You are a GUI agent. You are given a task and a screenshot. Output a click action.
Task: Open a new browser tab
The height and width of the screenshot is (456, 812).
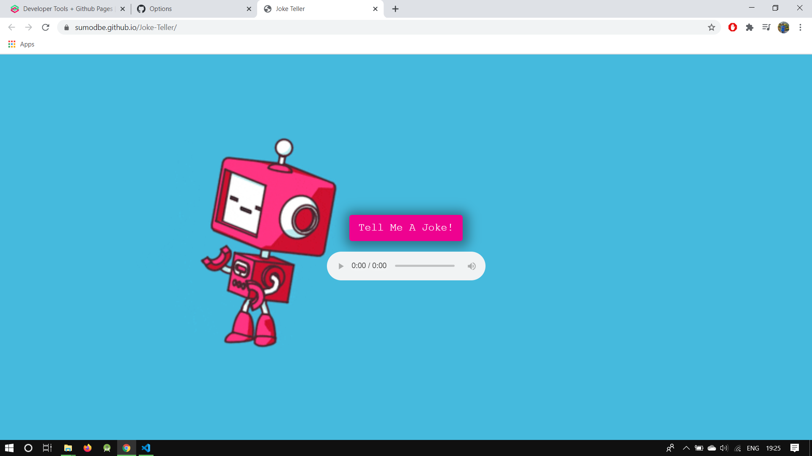[x=395, y=9]
